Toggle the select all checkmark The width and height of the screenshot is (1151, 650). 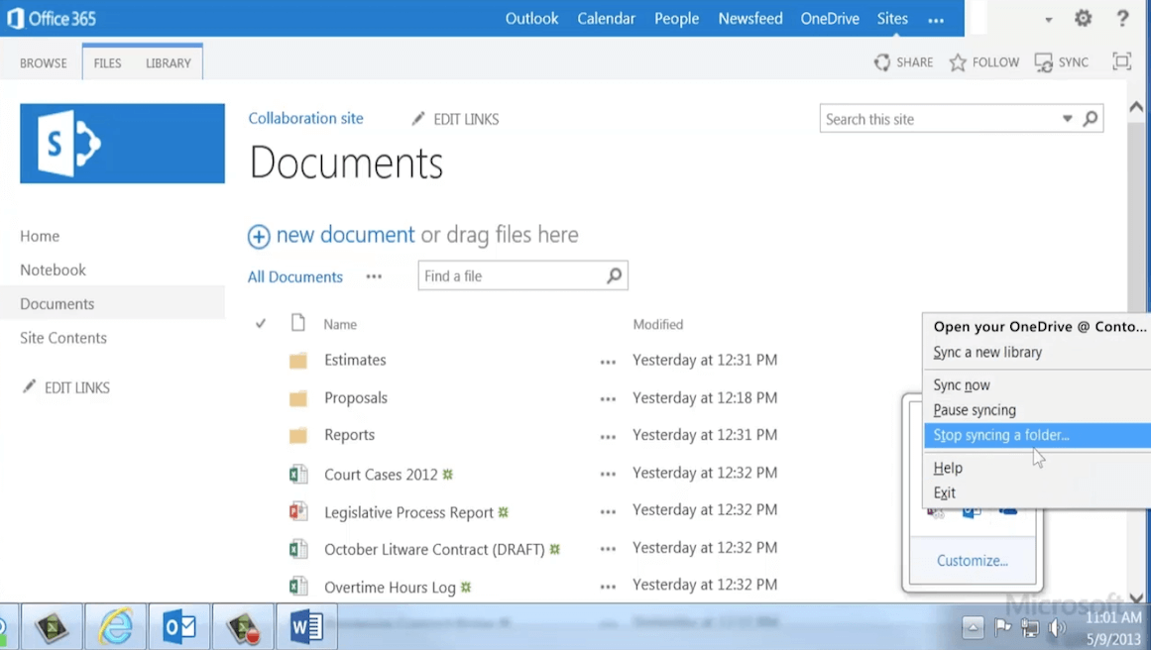click(261, 324)
